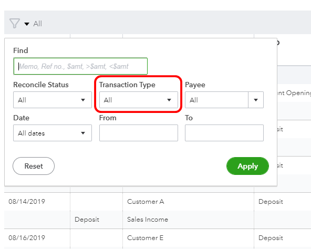This screenshot has width=311, height=249.
Task: Open the Transaction Type dropdown
Action: (x=139, y=100)
